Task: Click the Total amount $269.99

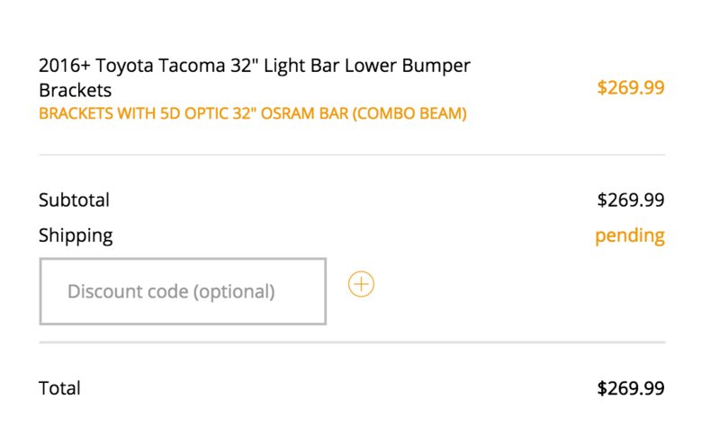Action: point(631,388)
